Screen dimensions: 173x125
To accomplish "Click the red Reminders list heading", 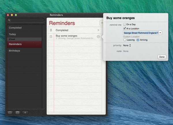I will click(62, 23).
